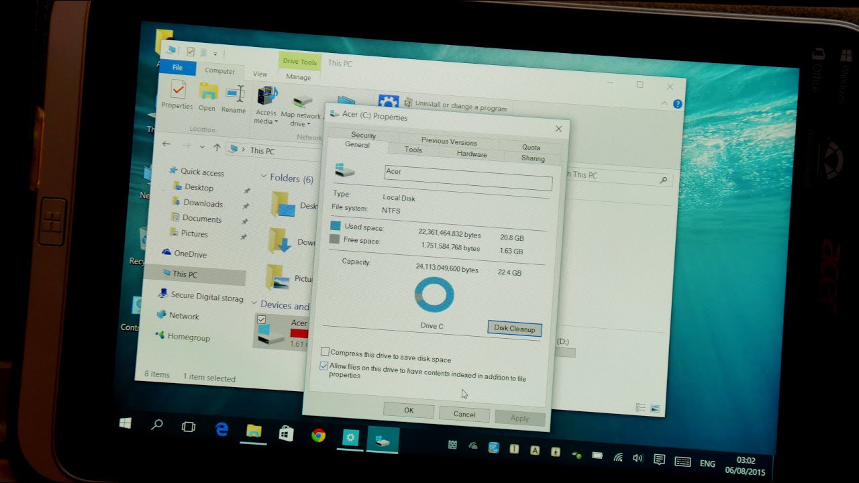Click the drive usage donut chart
Viewport: 859px width, 483px height.
click(434, 295)
